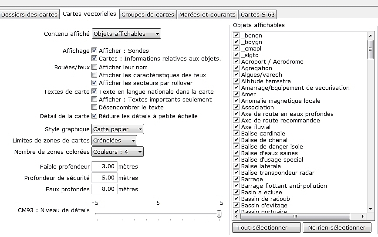Enable Afficher les caractéristiques des feux
Screen dimensions: 378x237
94,75
